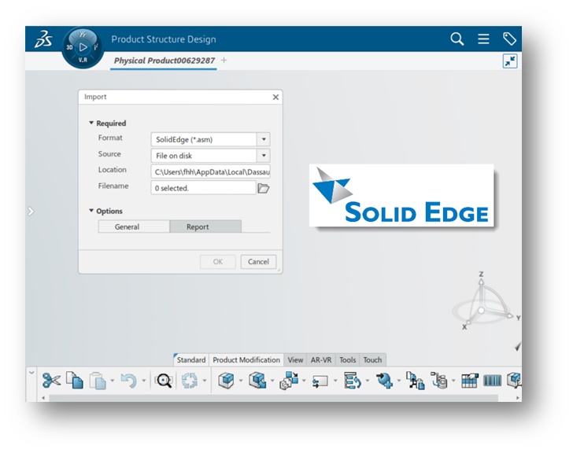Click the magnifier search/inspect toolbar icon
The image size is (573, 453).
(x=164, y=381)
